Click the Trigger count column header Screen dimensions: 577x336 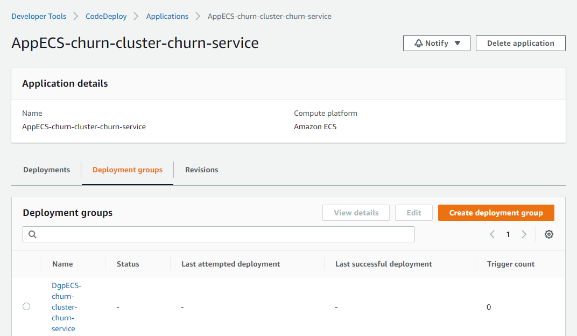[510, 264]
